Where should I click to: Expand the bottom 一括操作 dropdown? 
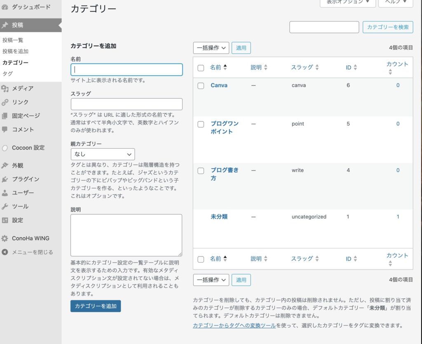211,280
